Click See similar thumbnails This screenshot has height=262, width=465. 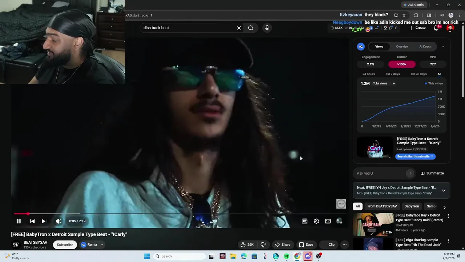pyautogui.click(x=415, y=156)
